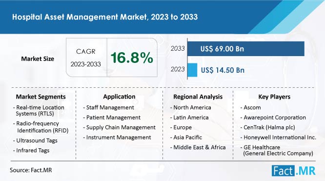The height and width of the screenshot is (181, 325).
Task: Click Honeywell International Inc. entry
Action: [x=278, y=137]
